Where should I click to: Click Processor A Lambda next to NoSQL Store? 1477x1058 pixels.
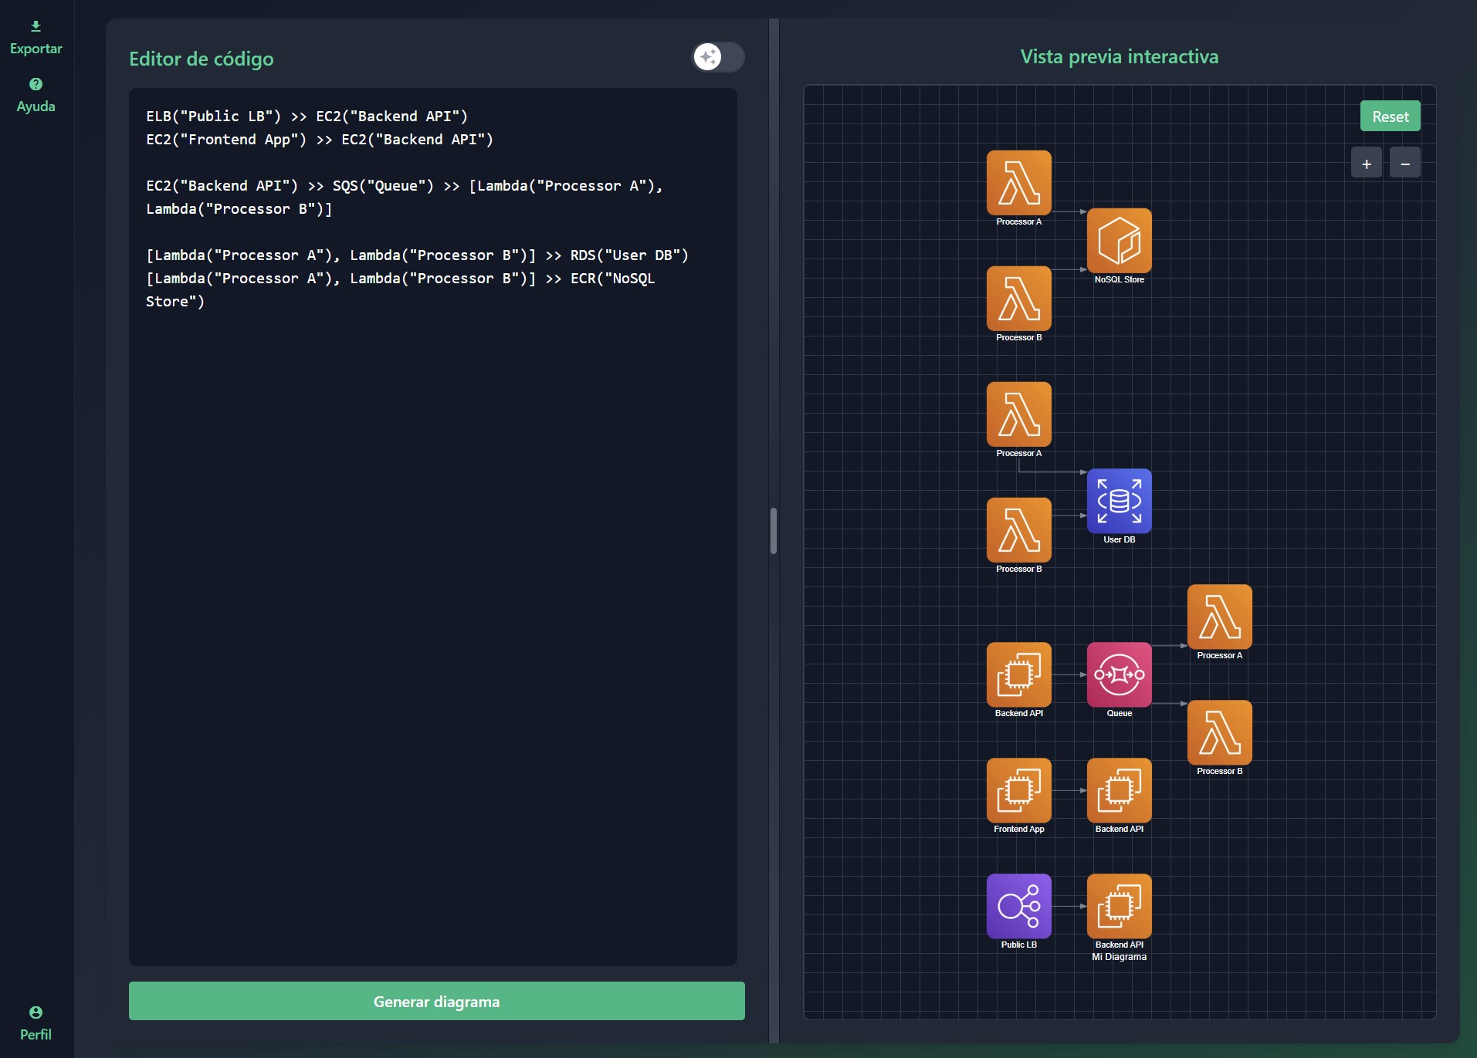click(x=1018, y=183)
